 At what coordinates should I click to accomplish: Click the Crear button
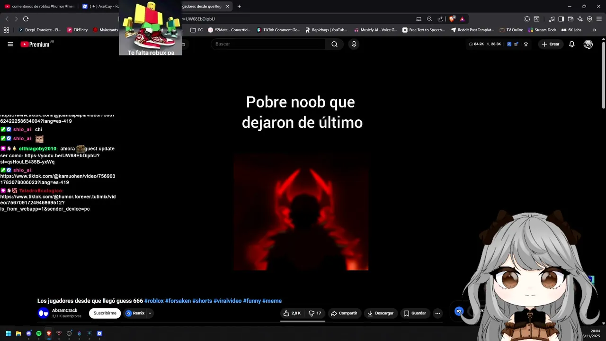click(x=551, y=44)
